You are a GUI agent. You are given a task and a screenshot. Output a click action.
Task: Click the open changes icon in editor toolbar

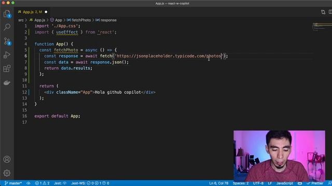click(323, 12)
